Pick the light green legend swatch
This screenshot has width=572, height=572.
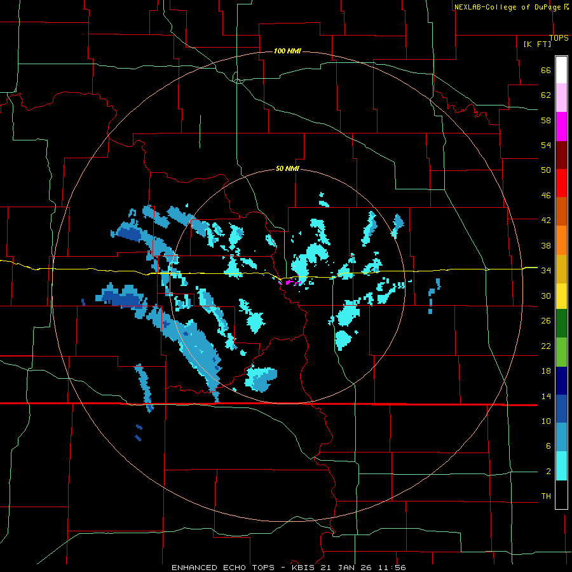pyautogui.click(x=561, y=352)
